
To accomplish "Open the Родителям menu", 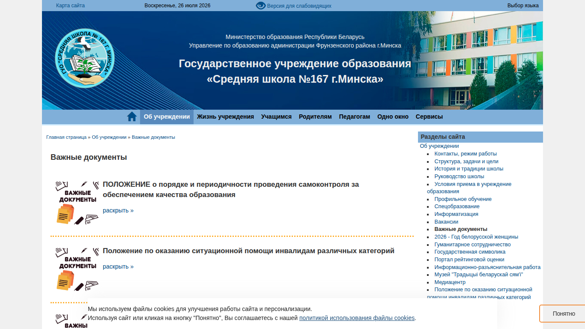I will [315, 117].
